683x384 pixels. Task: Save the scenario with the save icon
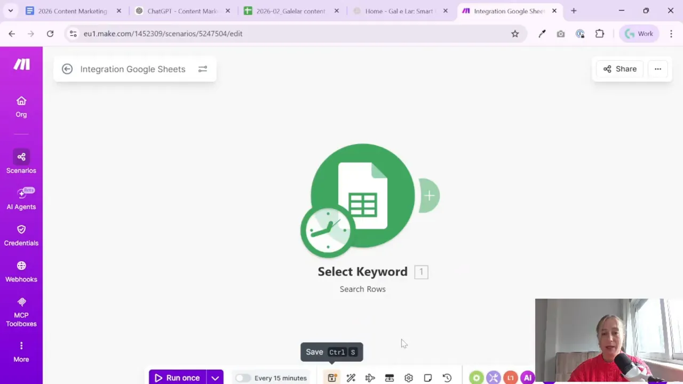[332, 378]
